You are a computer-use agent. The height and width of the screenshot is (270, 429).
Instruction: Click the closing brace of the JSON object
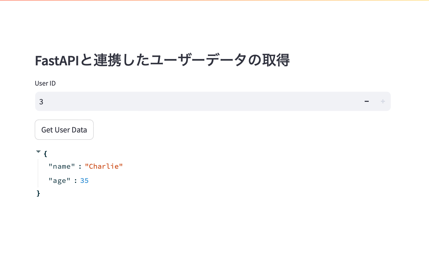(38, 193)
